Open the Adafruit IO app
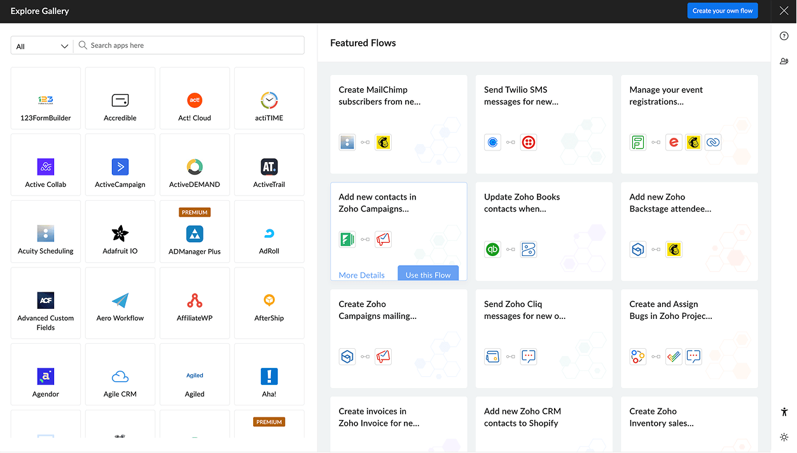 point(120,232)
